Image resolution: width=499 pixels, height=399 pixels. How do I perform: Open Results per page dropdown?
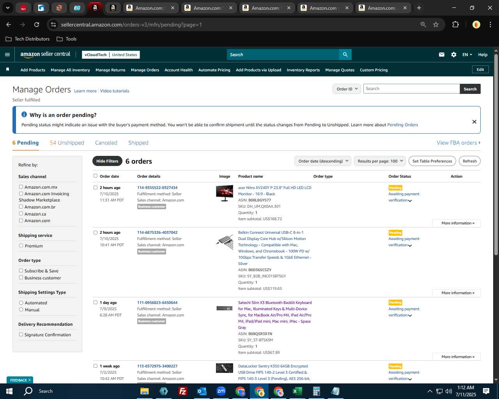click(380, 161)
